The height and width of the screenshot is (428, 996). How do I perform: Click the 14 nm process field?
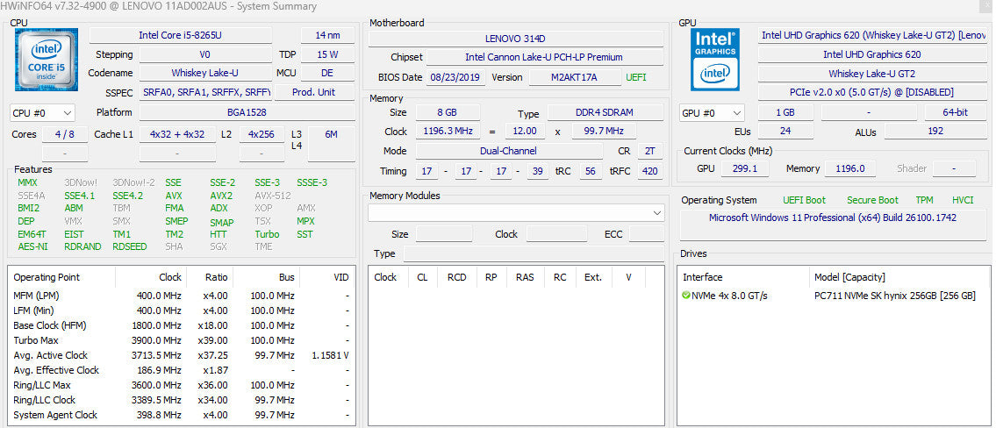coord(328,36)
